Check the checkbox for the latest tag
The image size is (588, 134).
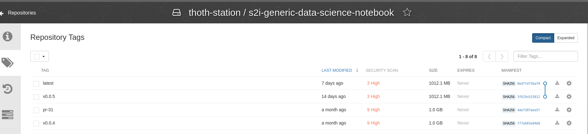[36, 83]
